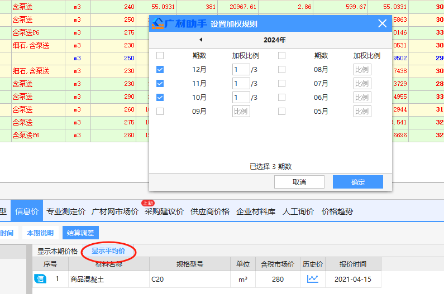Select 显示本期价格 option
Viewport: 444px width, 294px height.
(x=58, y=251)
